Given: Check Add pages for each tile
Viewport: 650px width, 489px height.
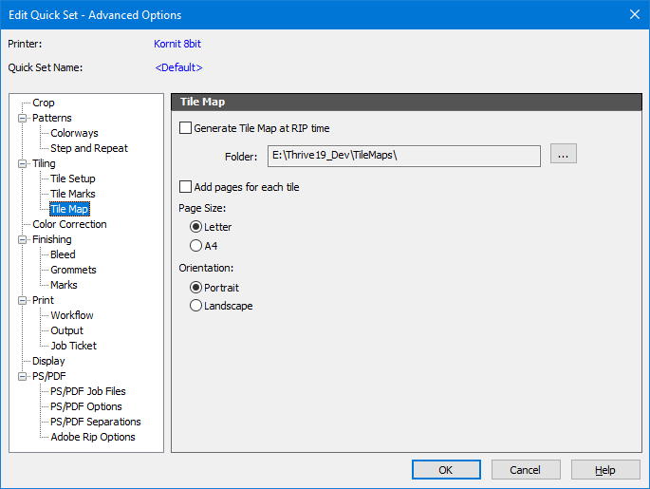Looking at the screenshot, I should click(185, 187).
